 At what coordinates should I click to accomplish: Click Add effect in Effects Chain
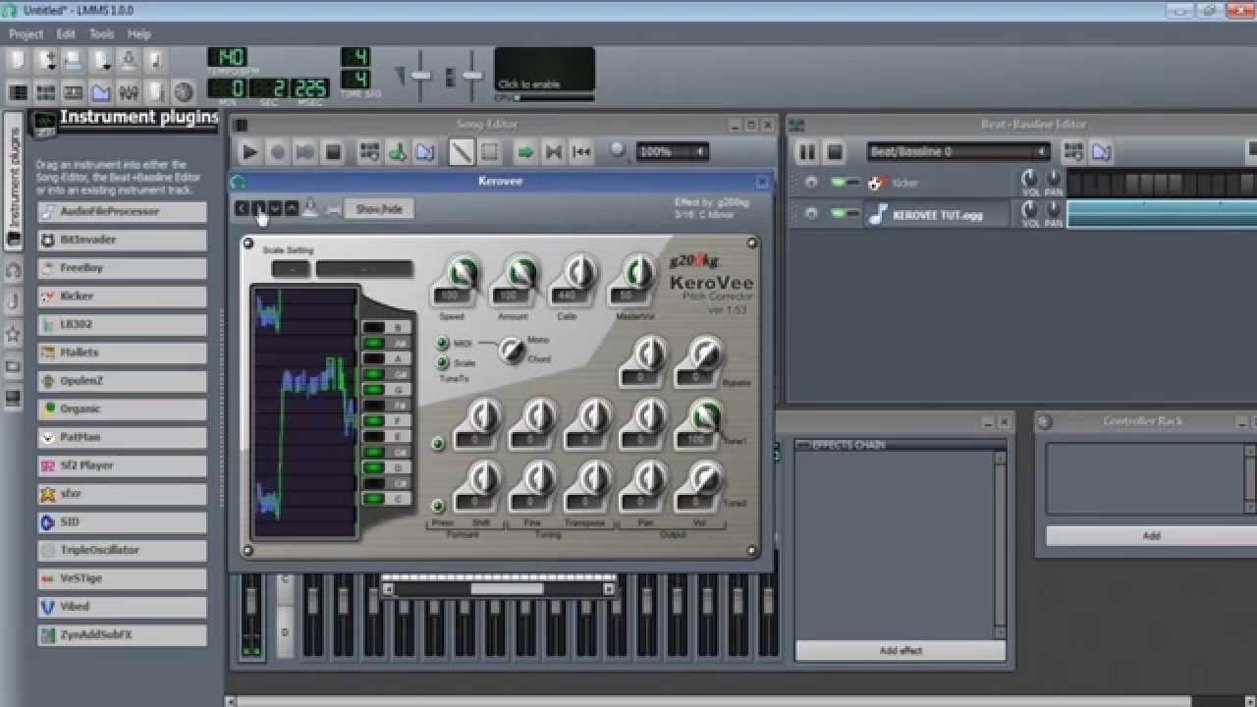pos(901,651)
